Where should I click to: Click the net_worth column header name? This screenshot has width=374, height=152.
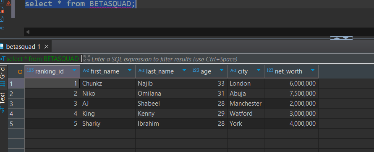tap(288, 71)
